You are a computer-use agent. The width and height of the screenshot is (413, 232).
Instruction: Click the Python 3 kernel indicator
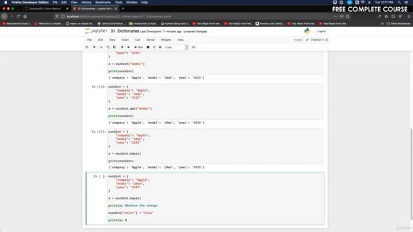click(x=320, y=40)
